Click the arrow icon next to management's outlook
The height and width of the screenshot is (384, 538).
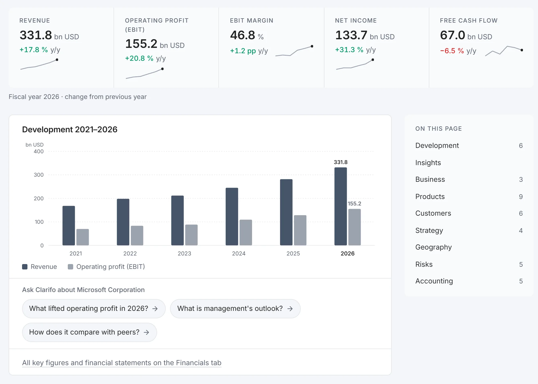[x=290, y=309]
